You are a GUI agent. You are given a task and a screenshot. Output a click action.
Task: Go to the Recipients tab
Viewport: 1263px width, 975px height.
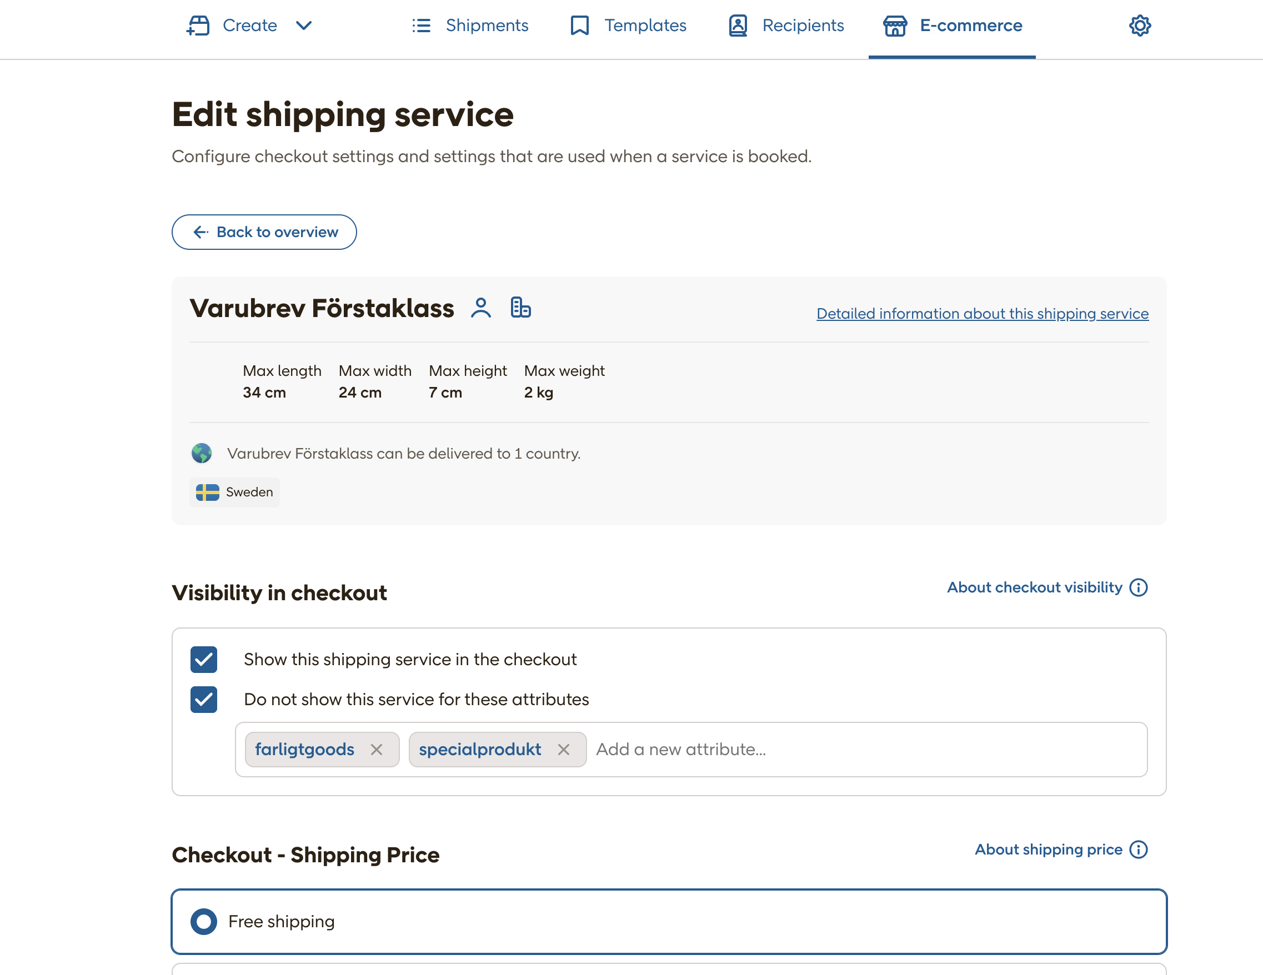(786, 26)
